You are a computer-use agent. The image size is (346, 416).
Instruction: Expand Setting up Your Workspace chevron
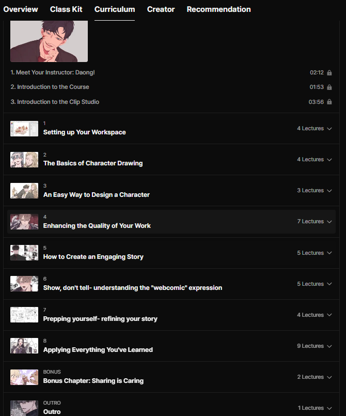click(x=329, y=129)
